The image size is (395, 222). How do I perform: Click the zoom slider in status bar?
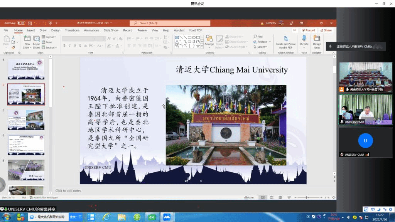(x=307, y=197)
